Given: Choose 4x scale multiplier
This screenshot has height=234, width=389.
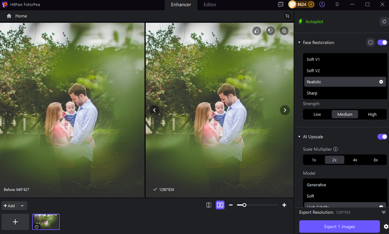Looking at the screenshot, I should [x=355, y=160].
